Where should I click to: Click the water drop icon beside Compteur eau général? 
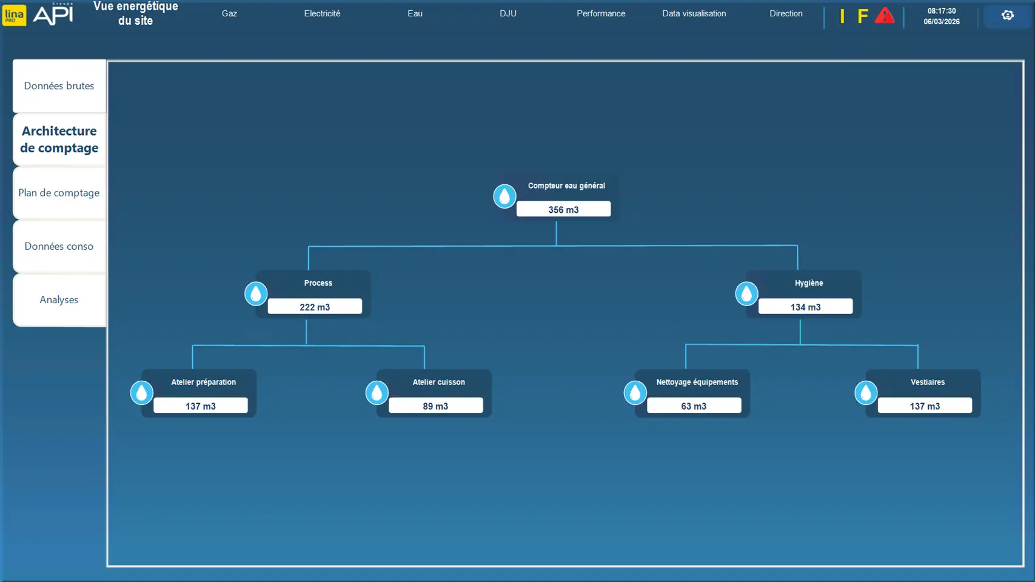click(x=504, y=196)
